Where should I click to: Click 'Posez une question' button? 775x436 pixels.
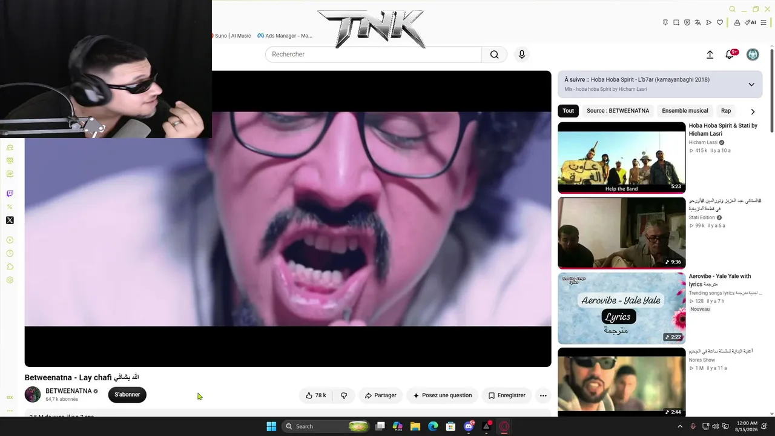click(x=442, y=395)
